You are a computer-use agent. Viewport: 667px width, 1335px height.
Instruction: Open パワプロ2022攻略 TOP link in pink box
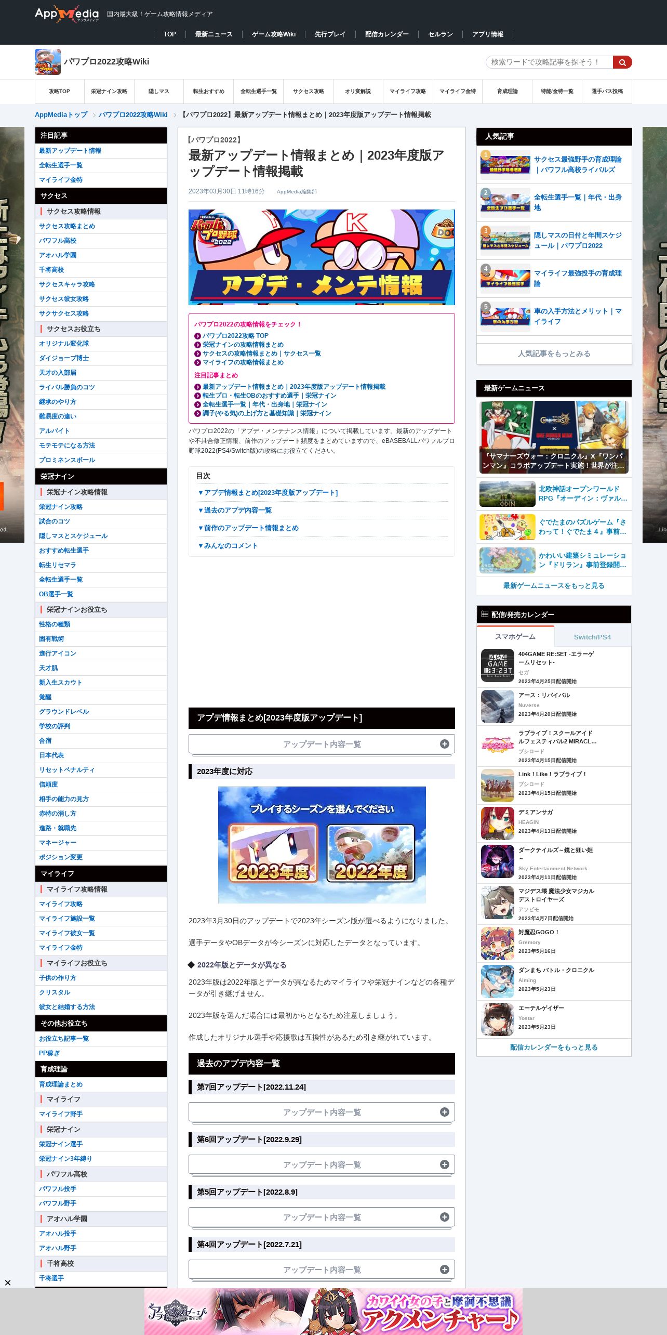[235, 336]
